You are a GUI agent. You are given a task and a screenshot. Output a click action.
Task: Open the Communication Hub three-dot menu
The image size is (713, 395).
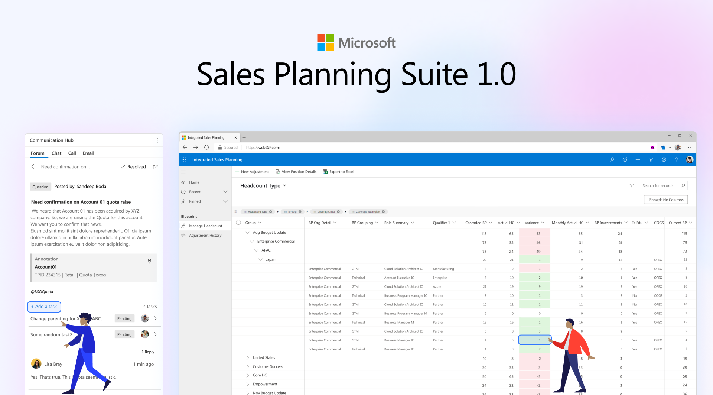157,140
